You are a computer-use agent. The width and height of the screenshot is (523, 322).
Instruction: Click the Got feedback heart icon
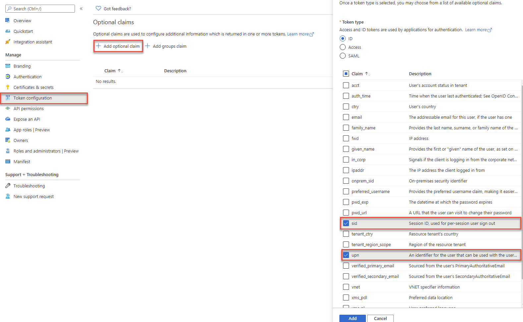98,9
